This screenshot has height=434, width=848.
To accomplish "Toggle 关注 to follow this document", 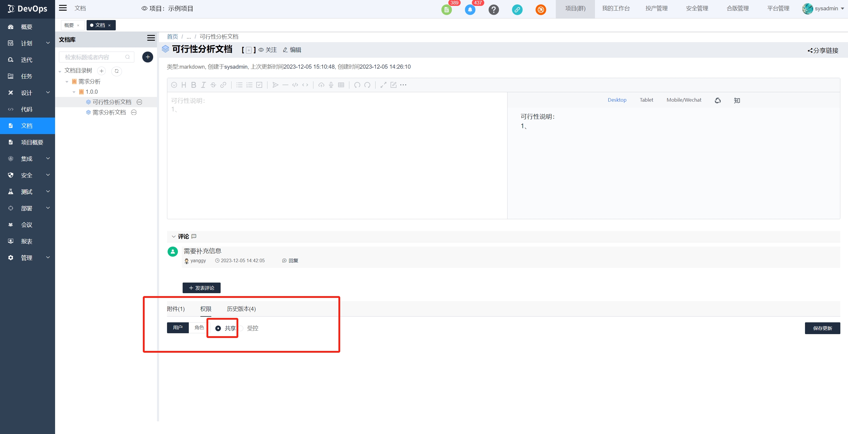I will (x=268, y=50).
